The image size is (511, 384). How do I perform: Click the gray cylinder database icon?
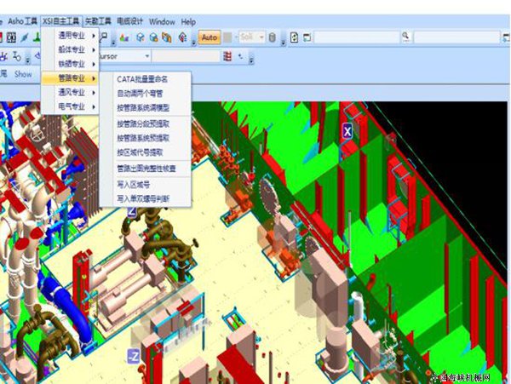pyautogui.click(x=272, y=37)
